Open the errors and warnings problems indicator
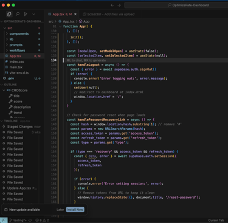Image resolution: width=228 pixels, height=223 pixels. click(x=42, y=221)
